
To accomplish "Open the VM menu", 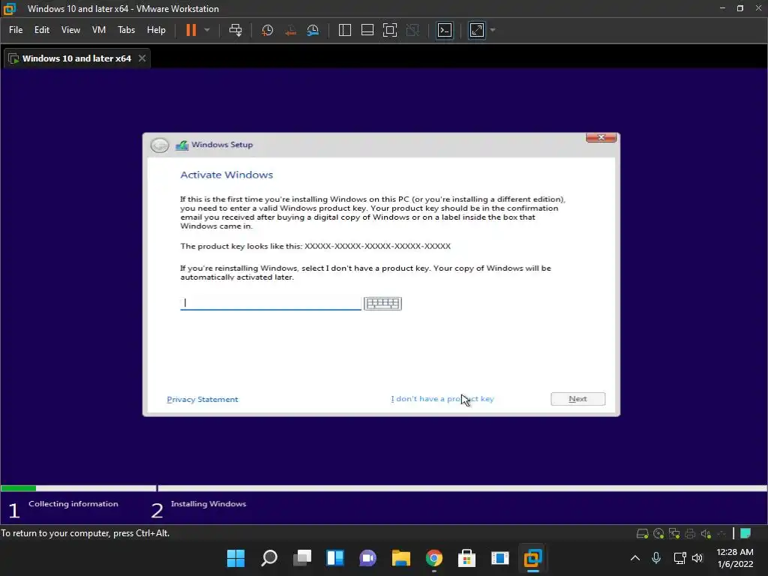I will point(99,30).
